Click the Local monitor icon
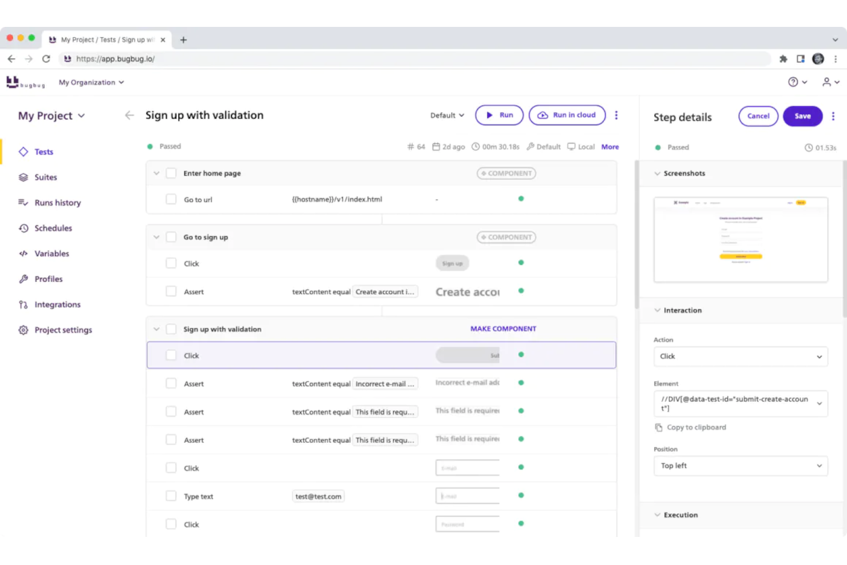Screen dimensions: 847x565 click(x=571, y=147)
